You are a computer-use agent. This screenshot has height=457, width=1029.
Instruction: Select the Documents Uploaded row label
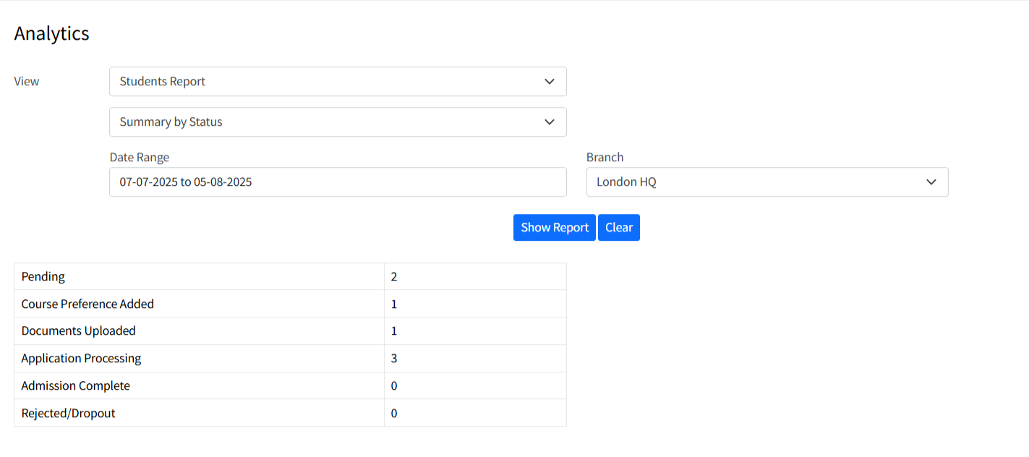(x=78, y=331)
